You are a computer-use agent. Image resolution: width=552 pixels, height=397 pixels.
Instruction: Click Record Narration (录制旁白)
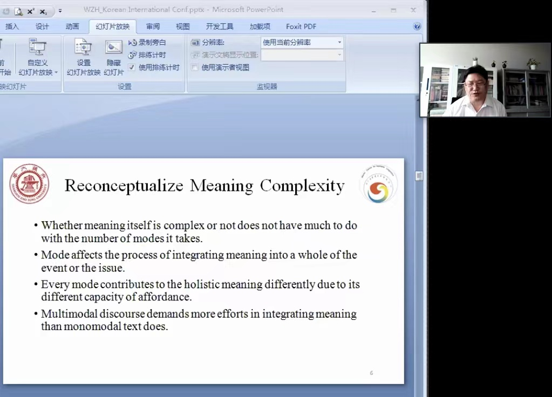tap(147, 43)
